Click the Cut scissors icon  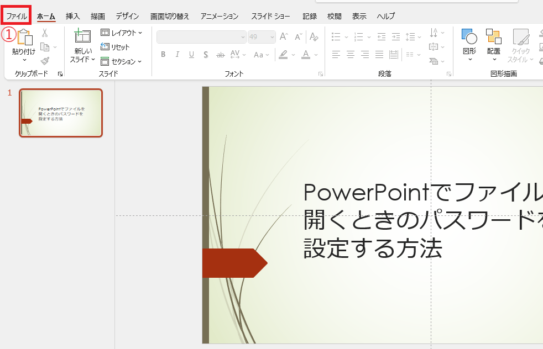pos(45,33)
